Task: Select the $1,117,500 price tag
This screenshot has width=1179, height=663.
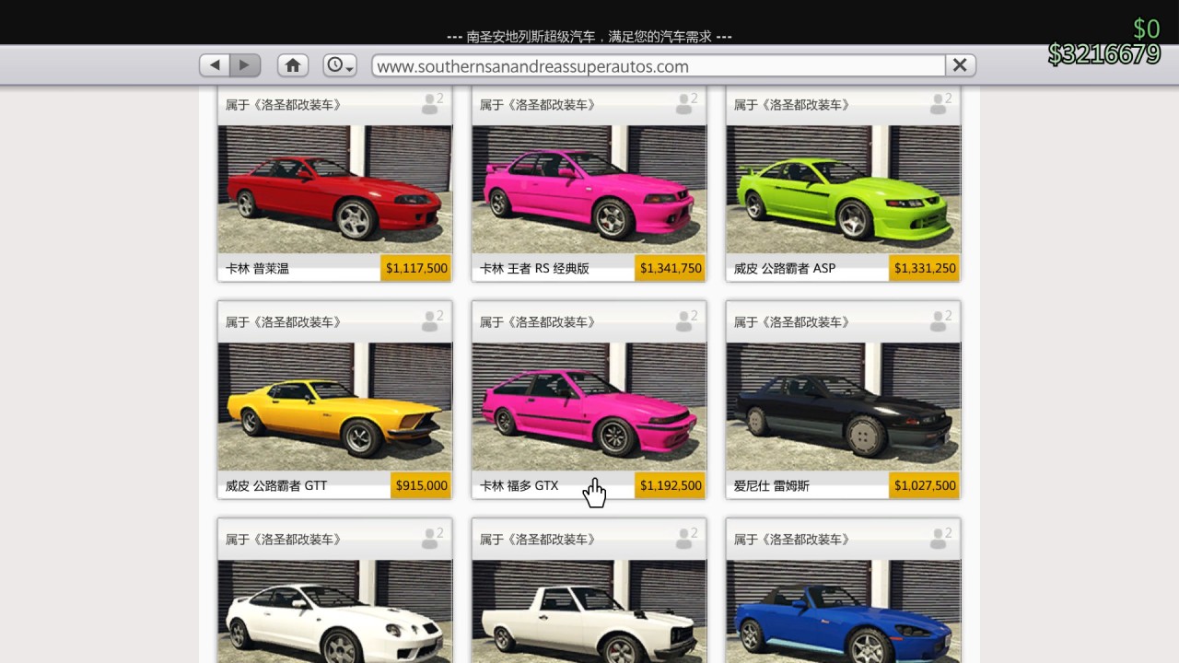Action: point(416,268)
